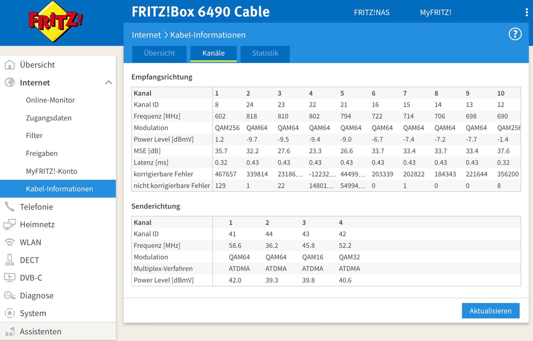The image size is (533, 341).
Task: Click Internet in the breadcrumb
Action: click(x=146, y=35)
